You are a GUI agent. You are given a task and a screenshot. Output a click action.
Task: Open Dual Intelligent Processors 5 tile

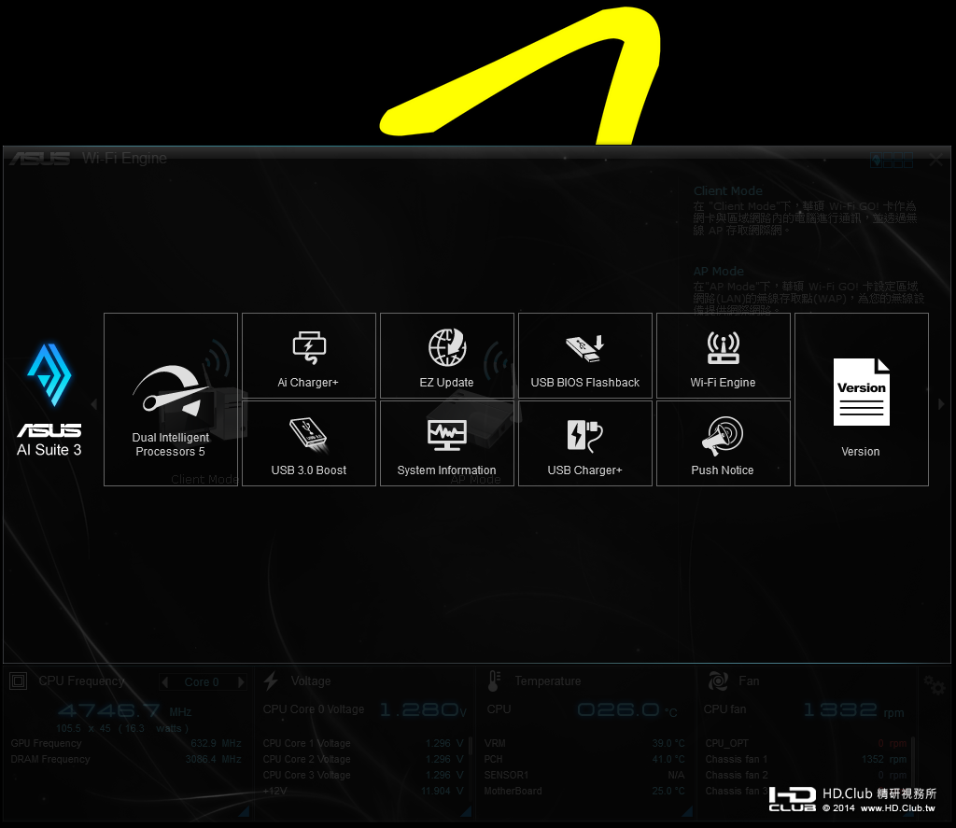171,400
